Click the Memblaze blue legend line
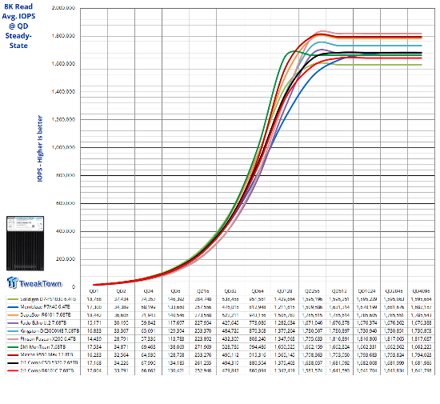Screen dimensions: 440x404 coord(13,307)
